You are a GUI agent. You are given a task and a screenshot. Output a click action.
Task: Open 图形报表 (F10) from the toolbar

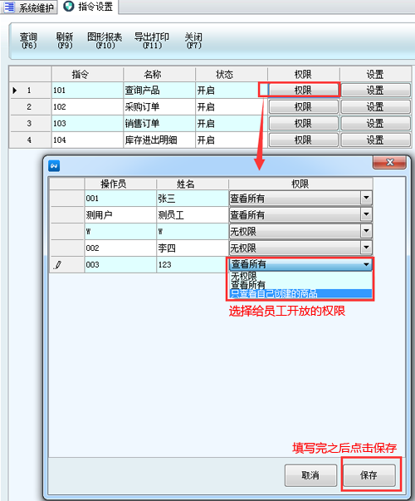pos(105,41)
